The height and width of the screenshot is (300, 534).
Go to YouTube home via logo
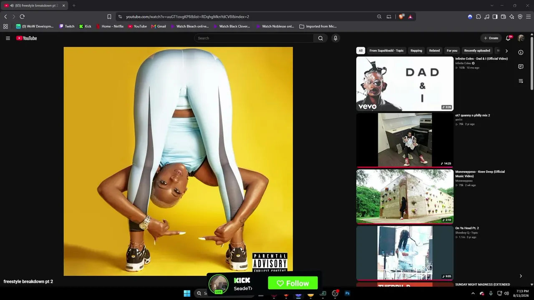[27, 38]
